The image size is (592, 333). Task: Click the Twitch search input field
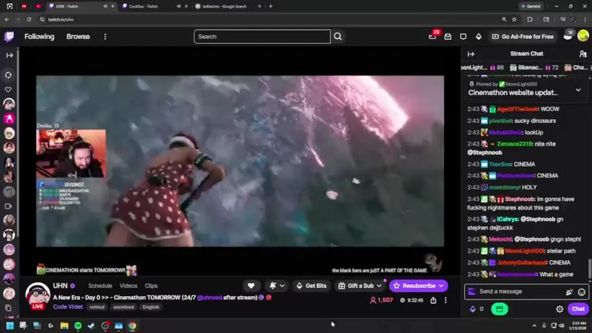coord(262,37)
